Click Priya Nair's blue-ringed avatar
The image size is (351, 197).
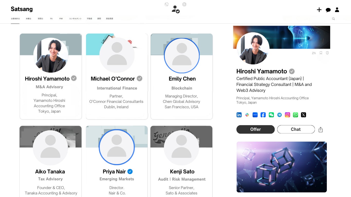[117, 147]
